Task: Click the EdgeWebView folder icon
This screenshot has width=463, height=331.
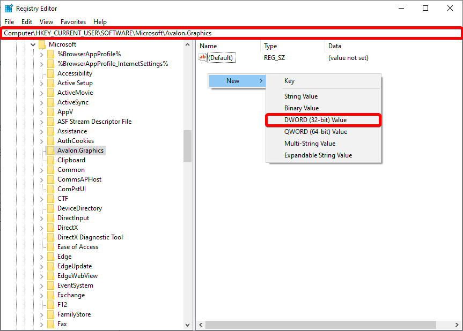Action: point(50,276)
